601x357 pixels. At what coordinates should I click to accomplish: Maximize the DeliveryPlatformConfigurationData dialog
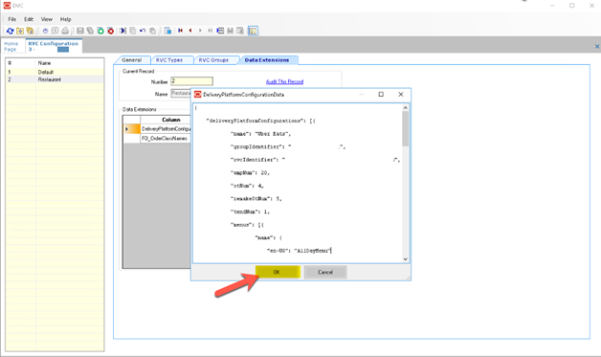pos(381,95)
